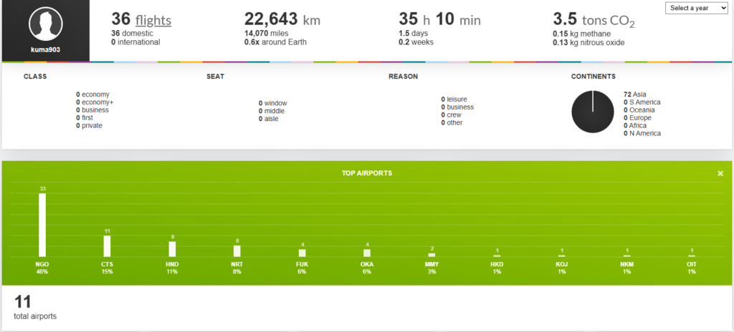Close the Top Airports panel
The image size is (734, 332).
720,173
